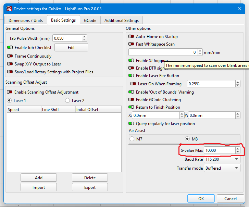Confirm settings with OK button
Image resolution: width=249 pixels, height=207 pixels.
click(201, 198)
